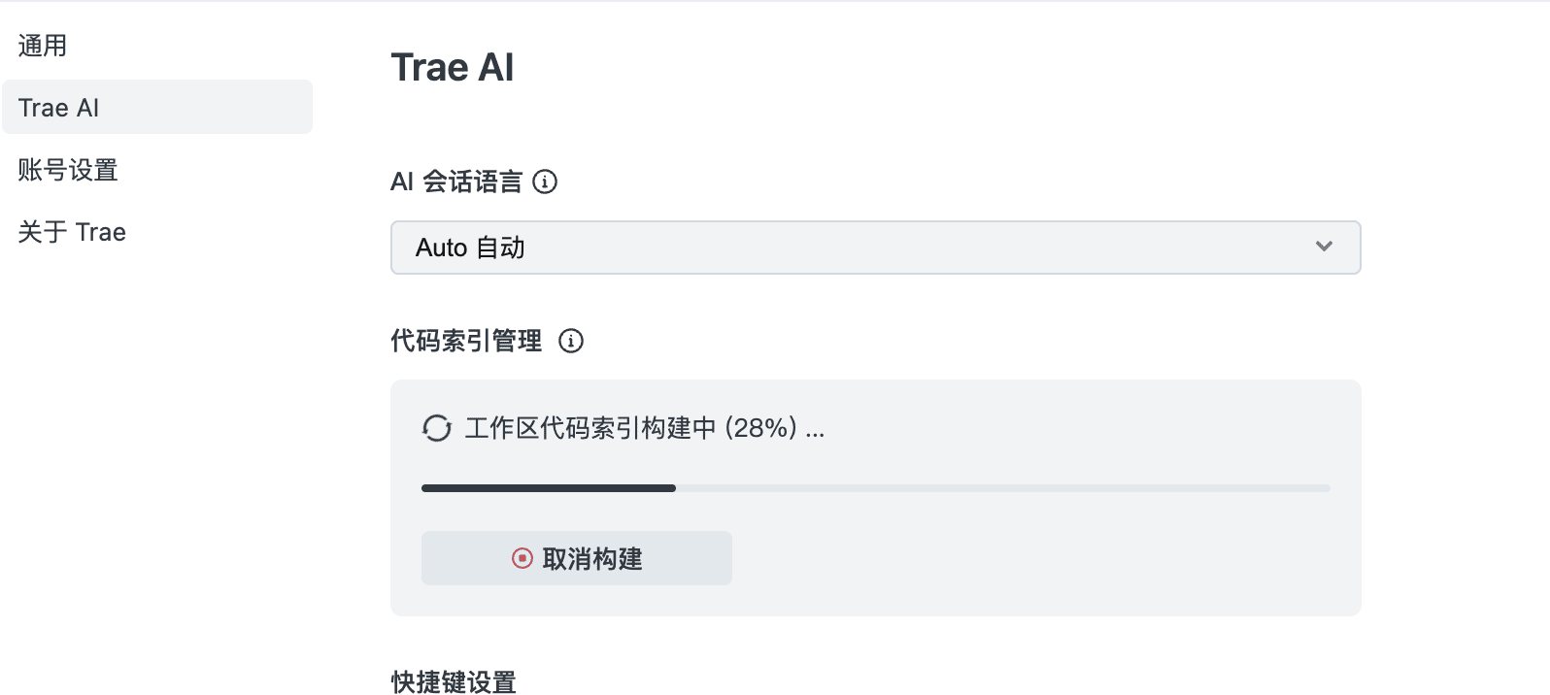
Task: Click the Trae AI page heading
Action: pyautogui.click(x=453, y=67)
